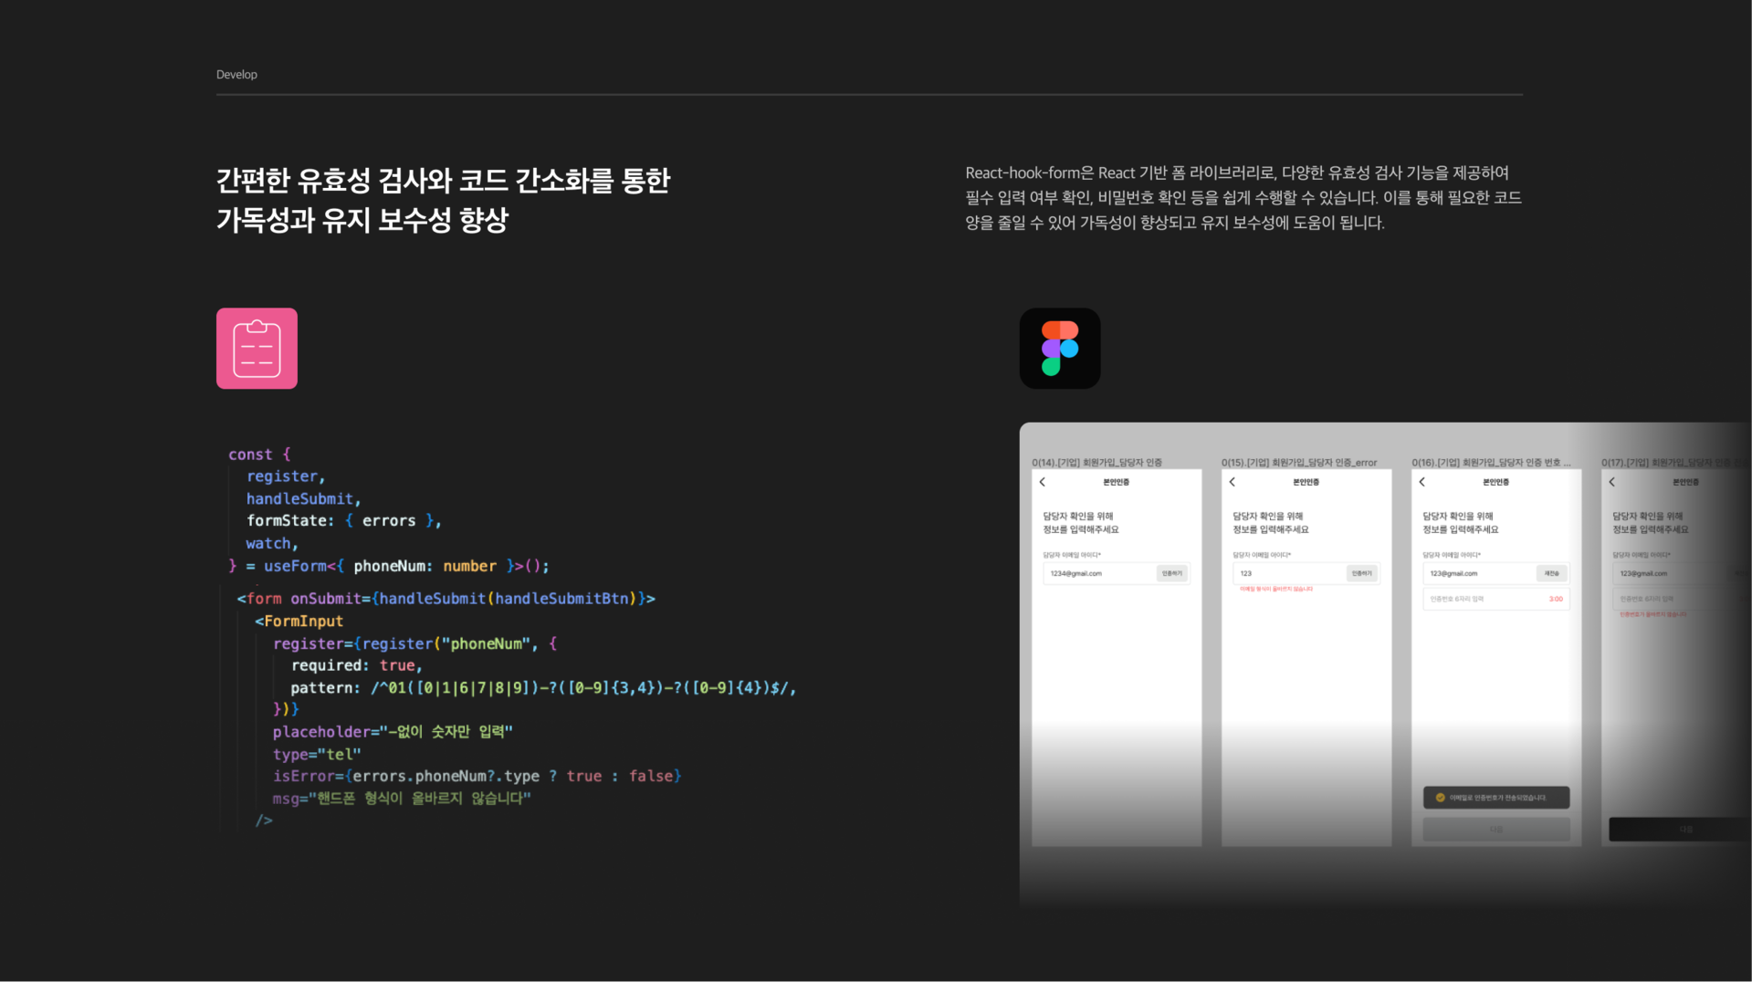The width and height of the screenshot is (1752, 982).
Task: Click 123@gmail.com input in frame 0(17)
Action: tap(1681, 573)
